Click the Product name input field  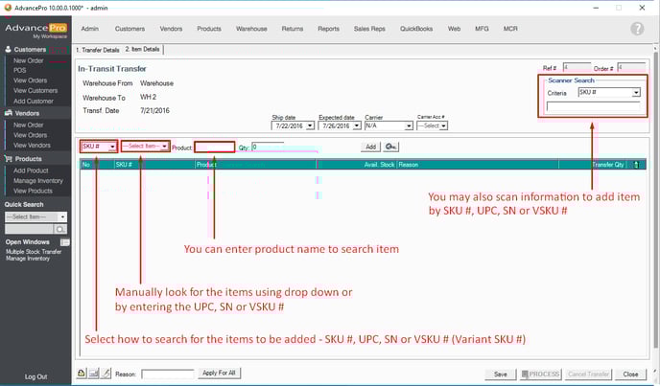coord(215,147)
